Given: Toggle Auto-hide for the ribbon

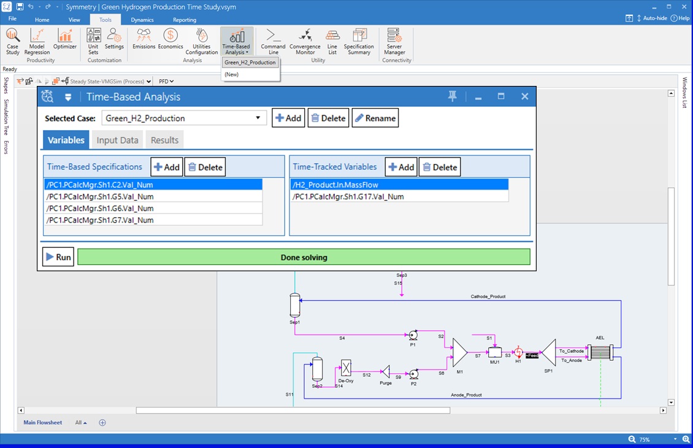Looking at the screenshot, I should [x=652, y=18].
